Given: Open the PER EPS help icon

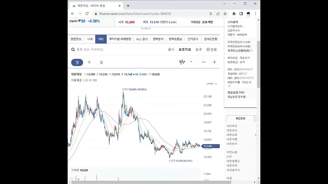Looking at the screenshot, I should click(x=251, y=69).
